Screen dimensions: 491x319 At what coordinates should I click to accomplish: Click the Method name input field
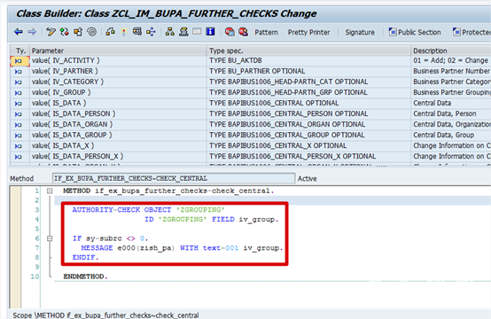(x=174, y=178)
